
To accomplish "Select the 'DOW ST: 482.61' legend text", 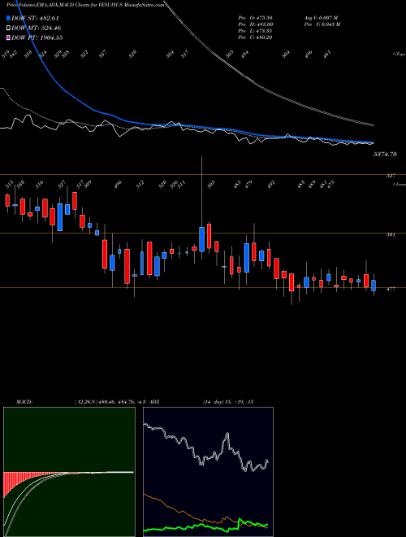I will point(36,18).
